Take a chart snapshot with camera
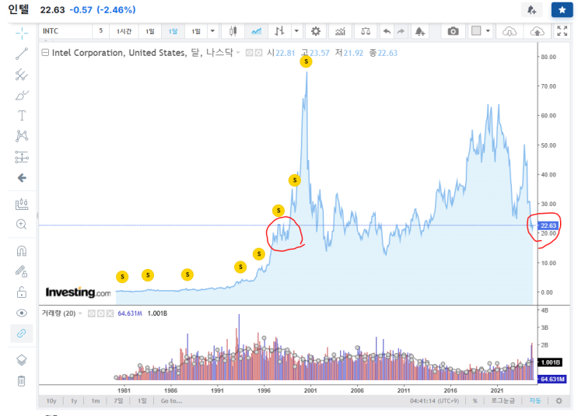This screenshot has width=578, height=416. click(453, 31)
